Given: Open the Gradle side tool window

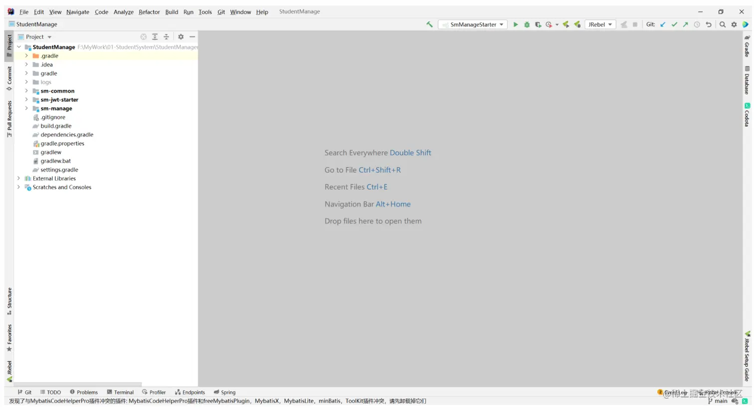Looking at the screenshot, I should pyautogui.click(x=747, y=46).
